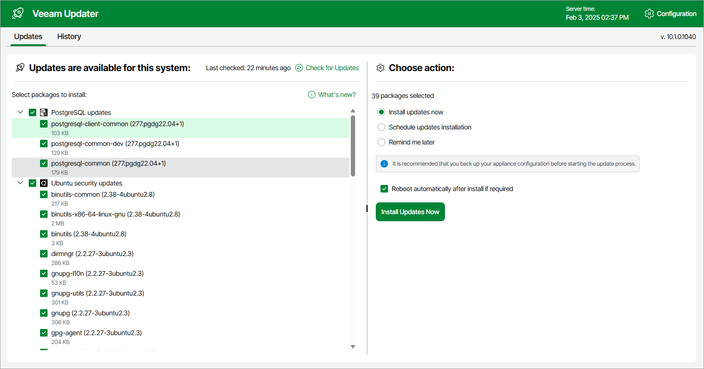
Task: Click the panel splitter handle
Action: pyautogui.click(x=367, y=209)
